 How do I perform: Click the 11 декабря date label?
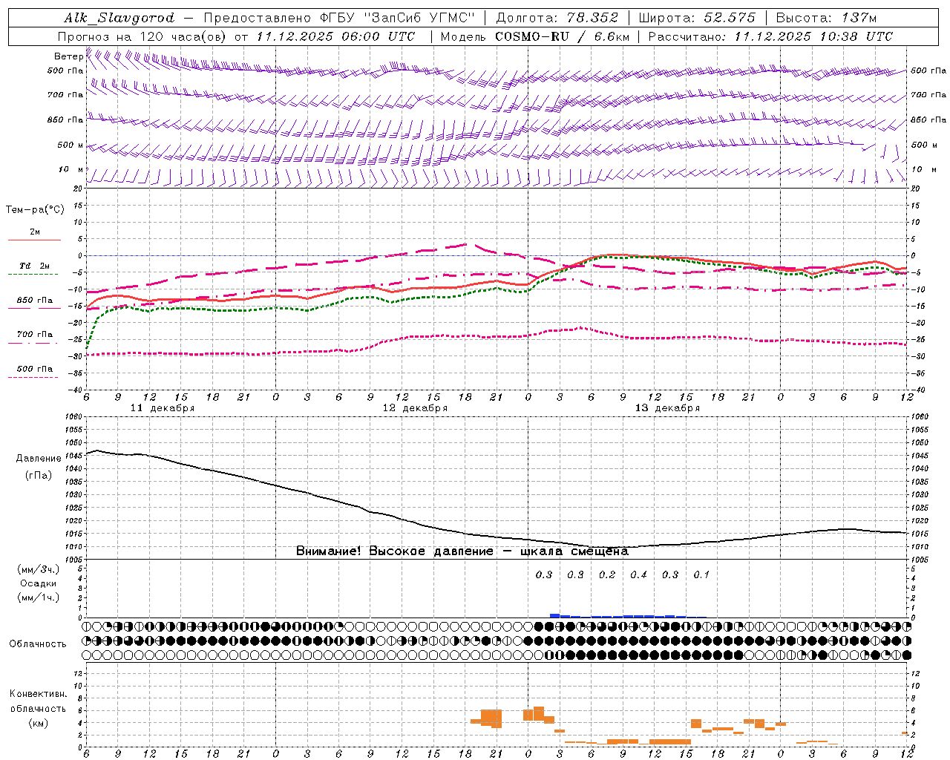tap(163, 408)
